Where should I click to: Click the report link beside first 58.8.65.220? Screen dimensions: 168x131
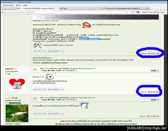point(143,54)
